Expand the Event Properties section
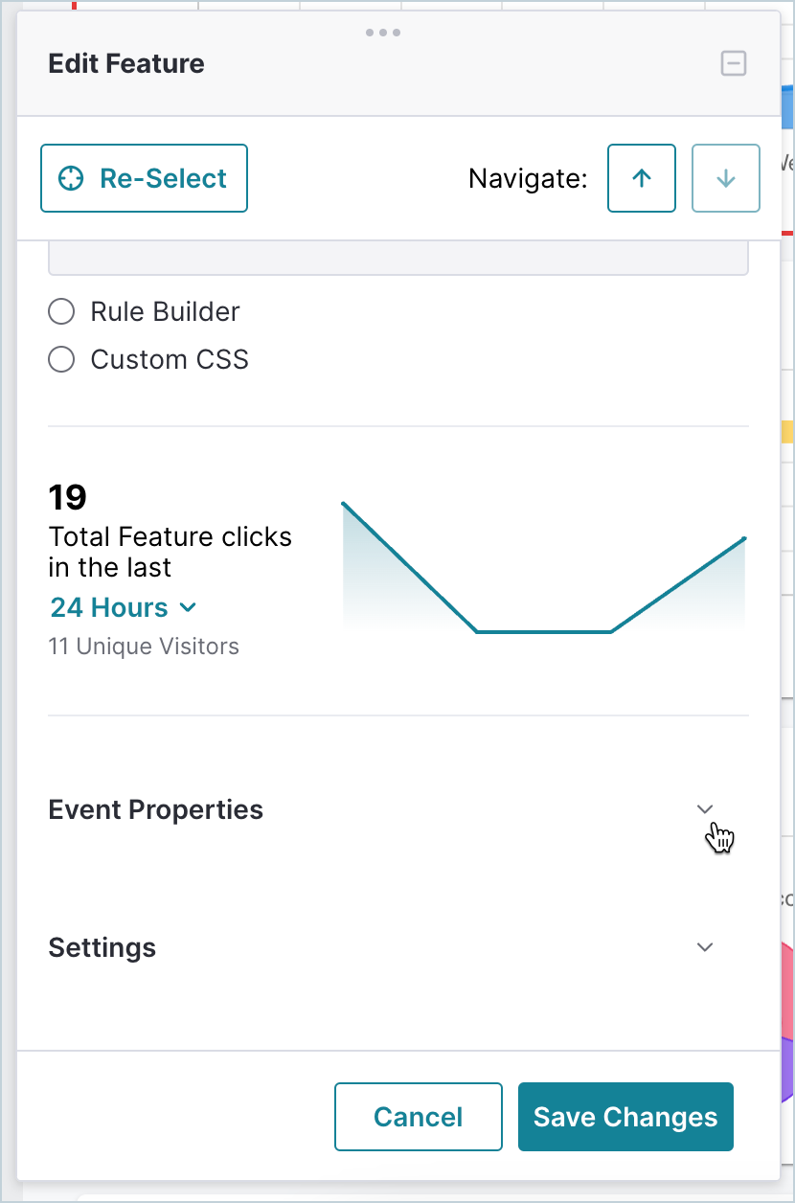The width and height of the screenshot is (795, 1203). [x=705, y=809]
